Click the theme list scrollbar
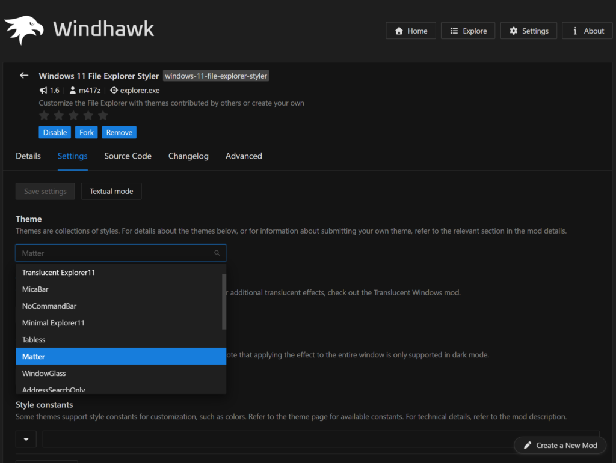Image resolution: width=616 pixels, height=463 pixels. (224, 302)
